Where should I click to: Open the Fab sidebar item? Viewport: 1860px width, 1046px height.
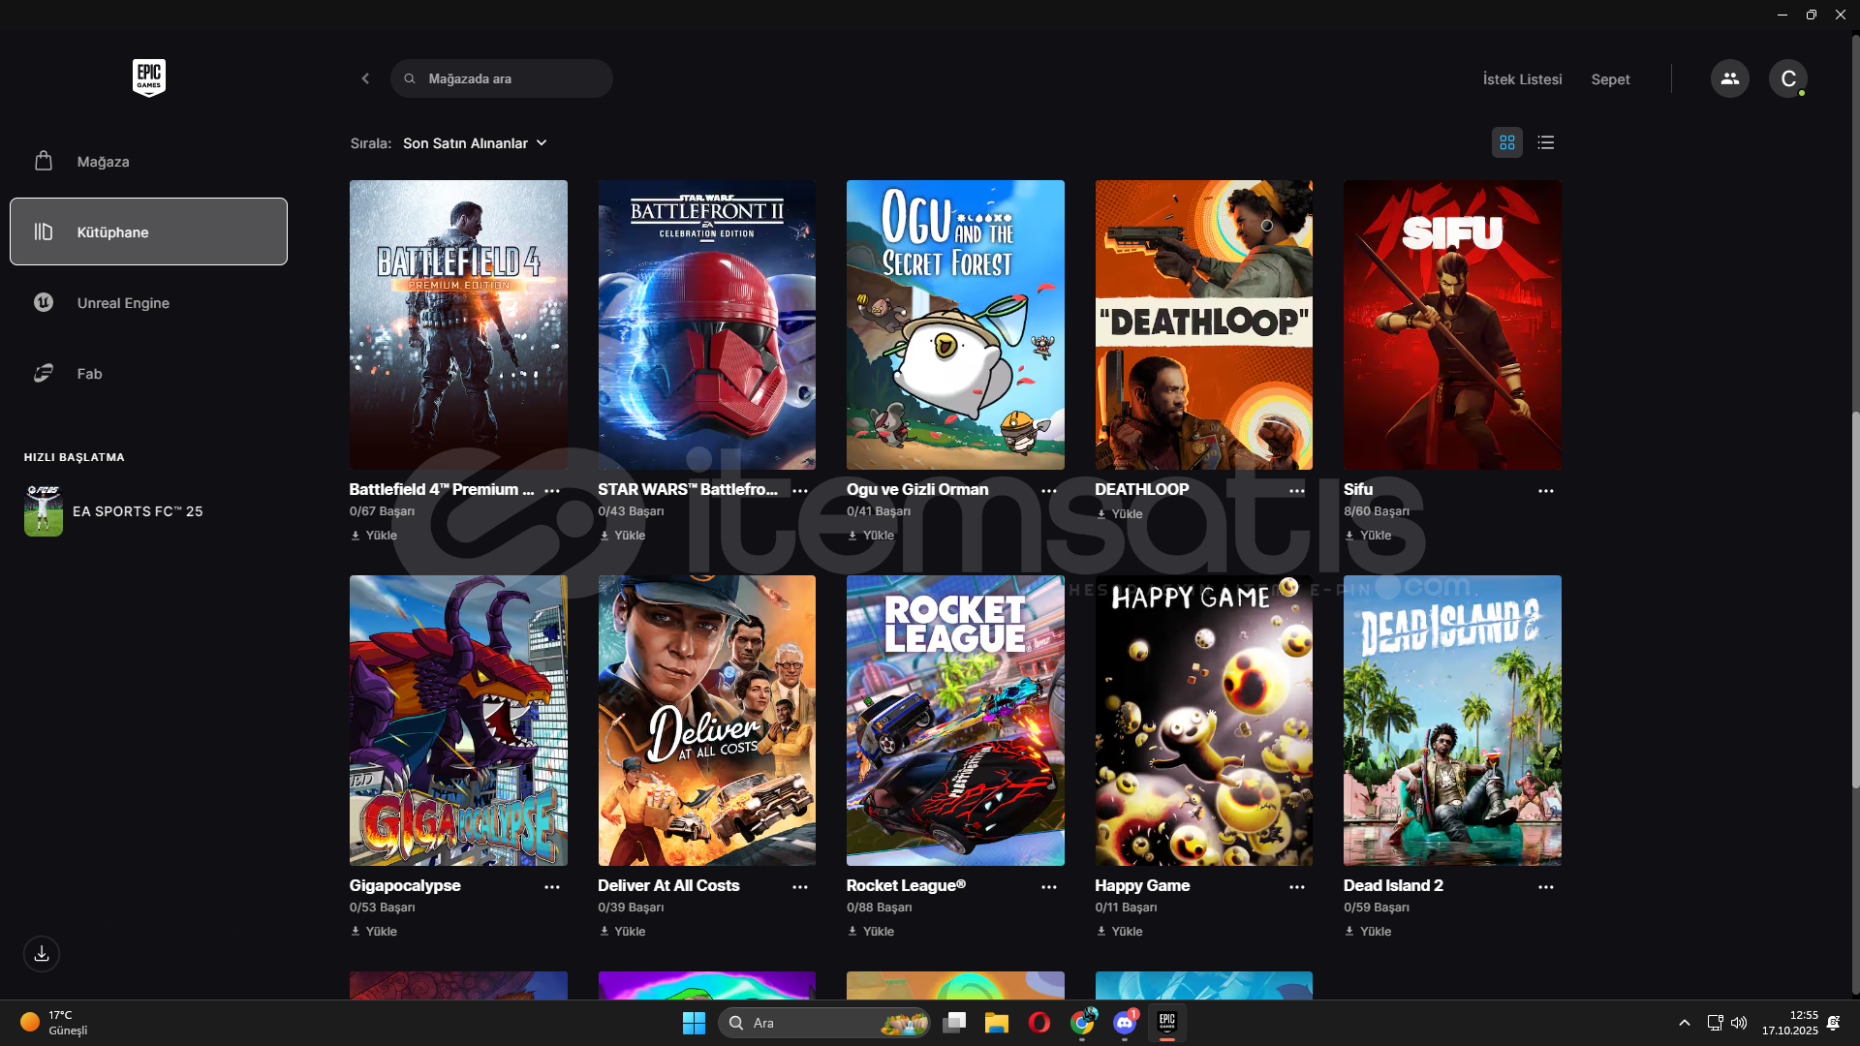tap(89, 374)
